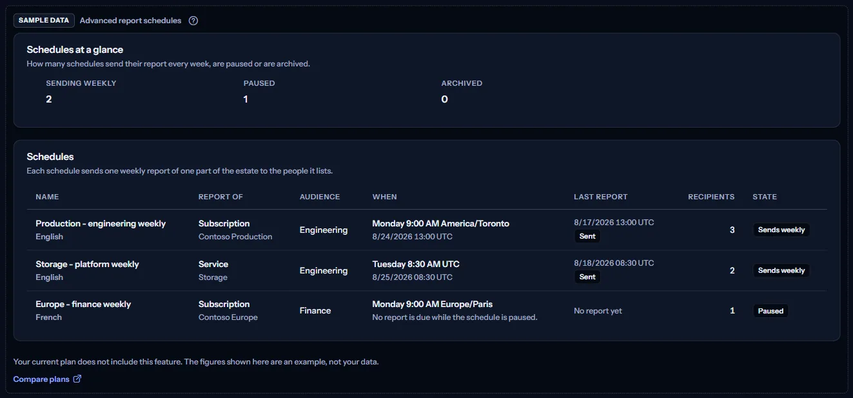The height and width of the screenshot is (398, 853).
Task: Click the SAMPLE DATA badge
Action: [x=44, y=21]
